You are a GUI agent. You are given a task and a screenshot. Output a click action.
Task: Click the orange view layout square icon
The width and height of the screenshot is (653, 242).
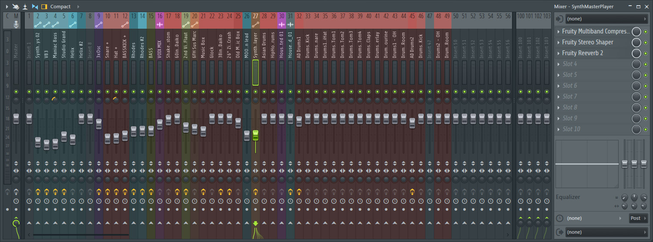44,7
